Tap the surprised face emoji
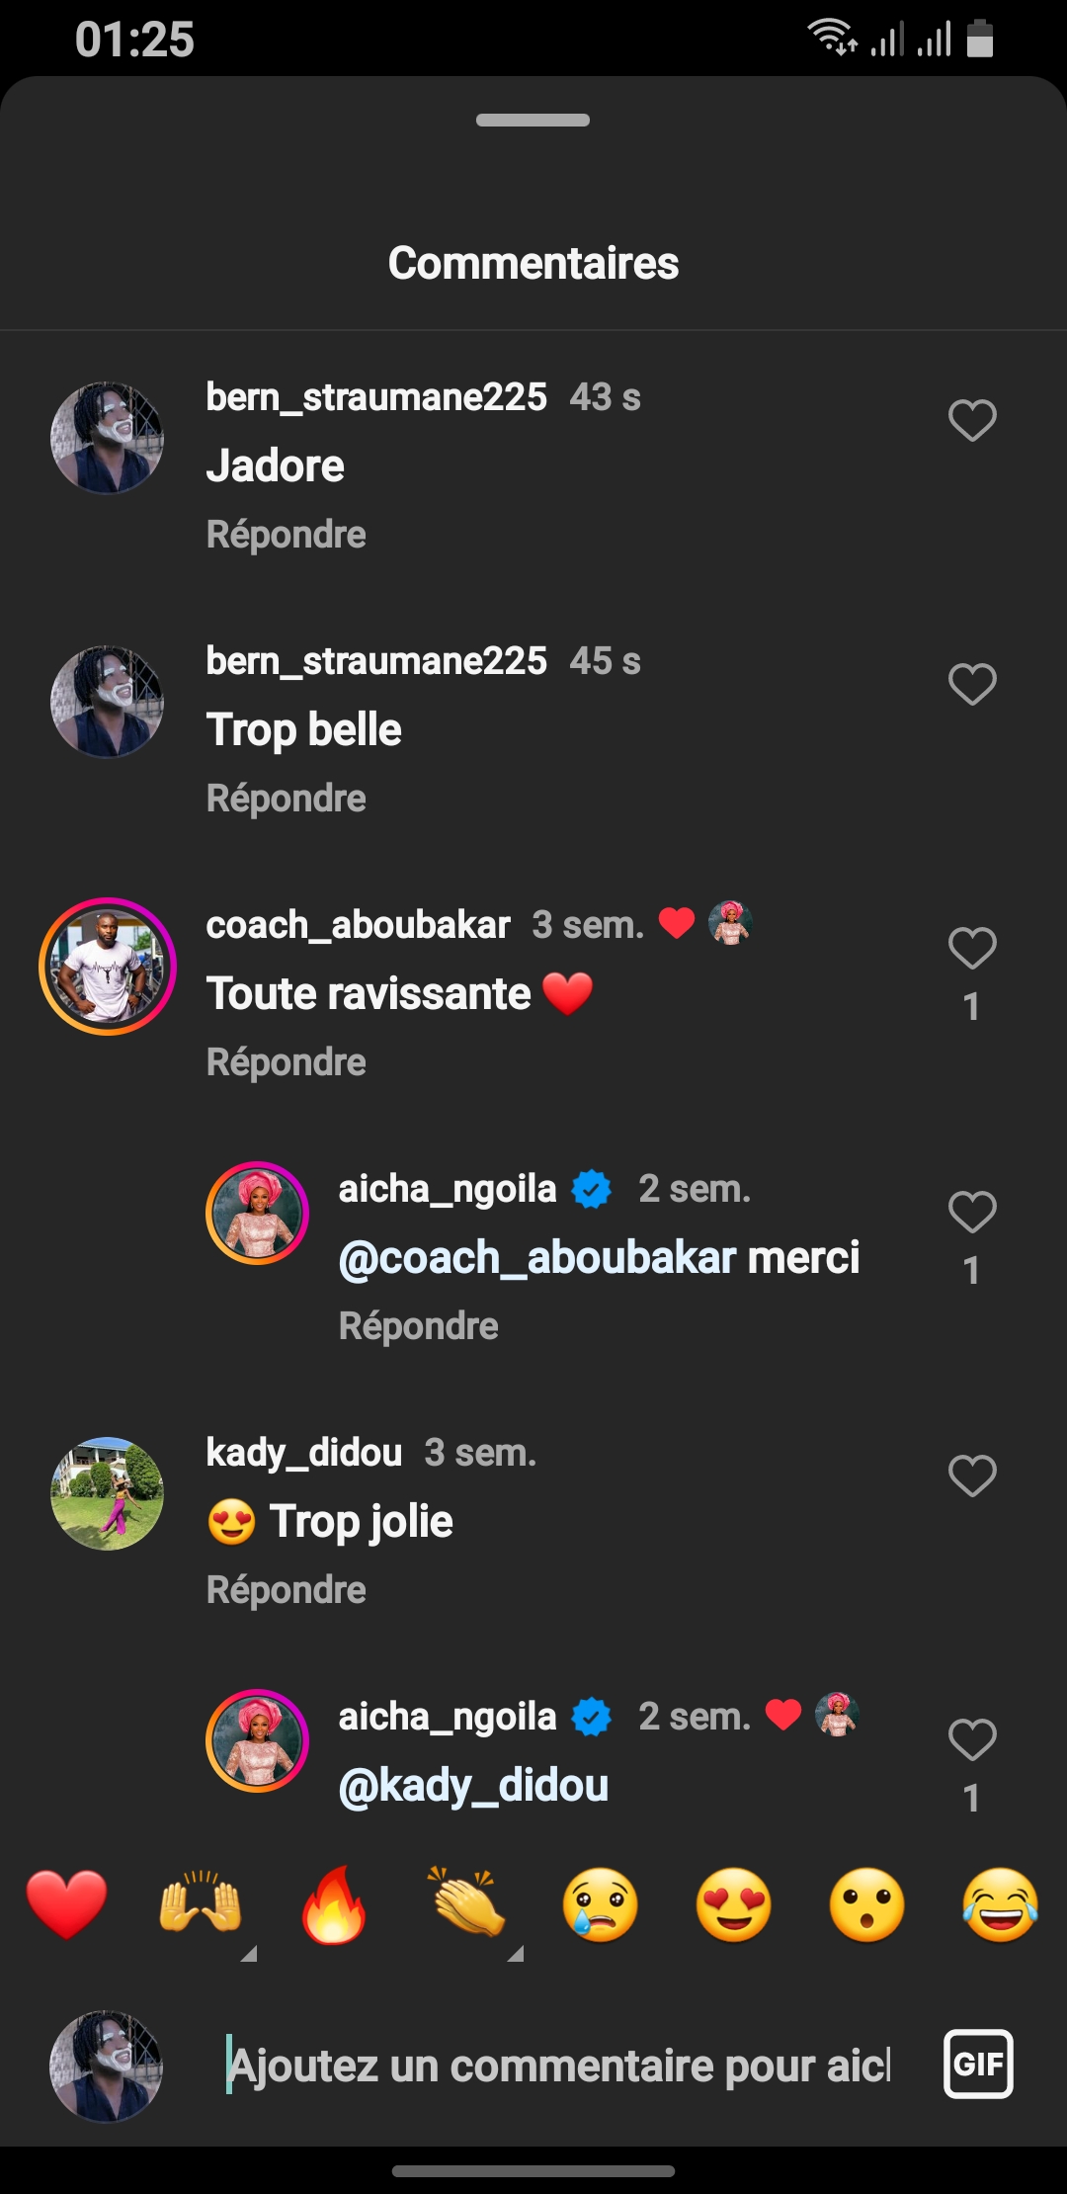This screenshot has width=1067, height=2194. (x=866, y=1904)
